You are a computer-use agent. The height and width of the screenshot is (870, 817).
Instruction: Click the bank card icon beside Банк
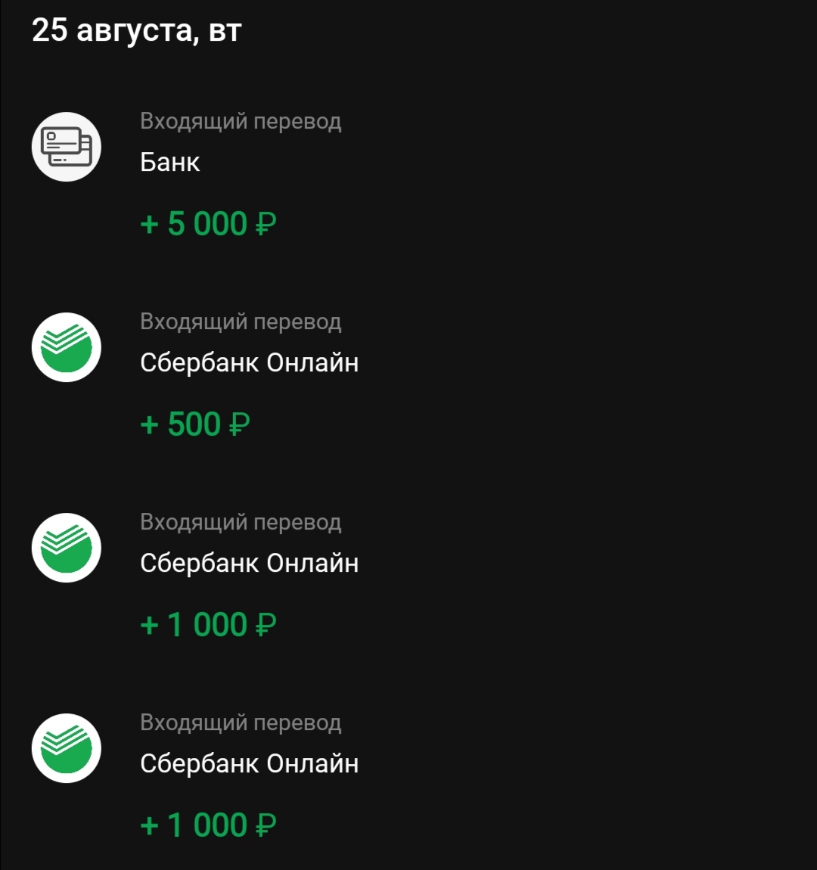coord(67,147)
